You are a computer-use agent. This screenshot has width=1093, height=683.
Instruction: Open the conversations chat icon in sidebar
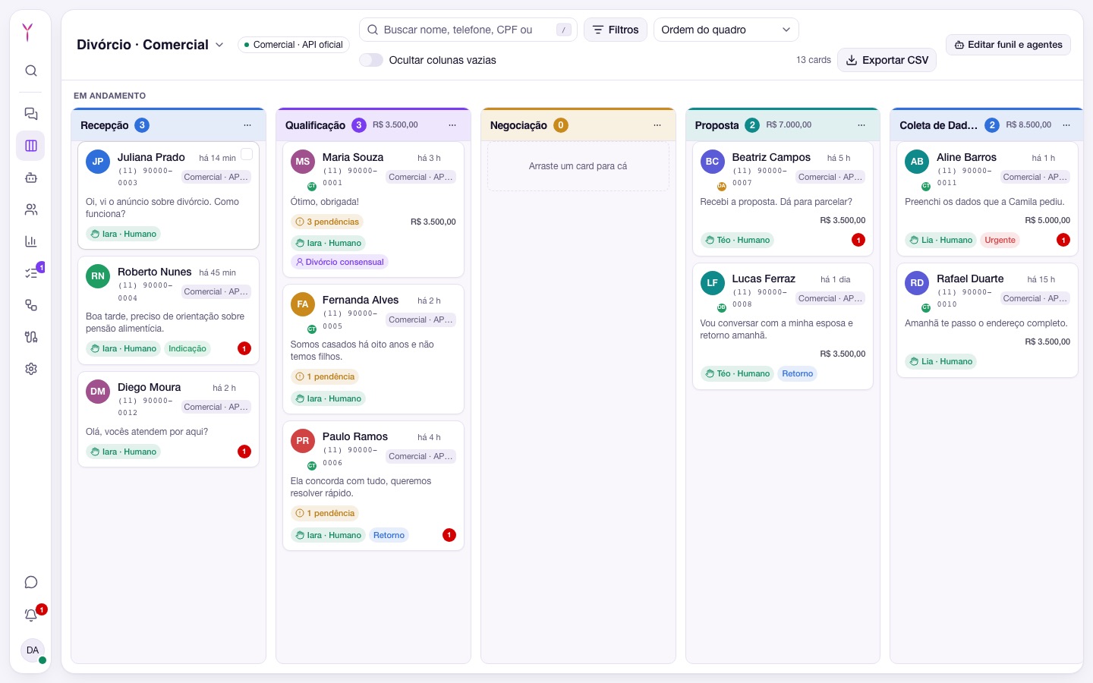31,114
